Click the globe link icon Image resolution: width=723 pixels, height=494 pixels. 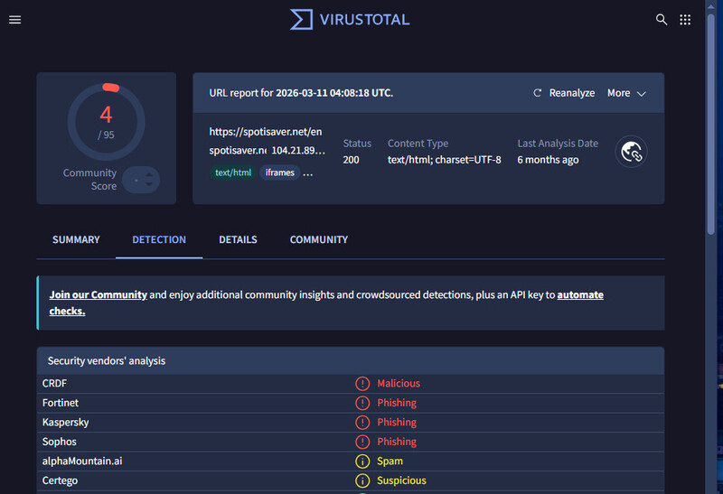click(x=631, y=152)
